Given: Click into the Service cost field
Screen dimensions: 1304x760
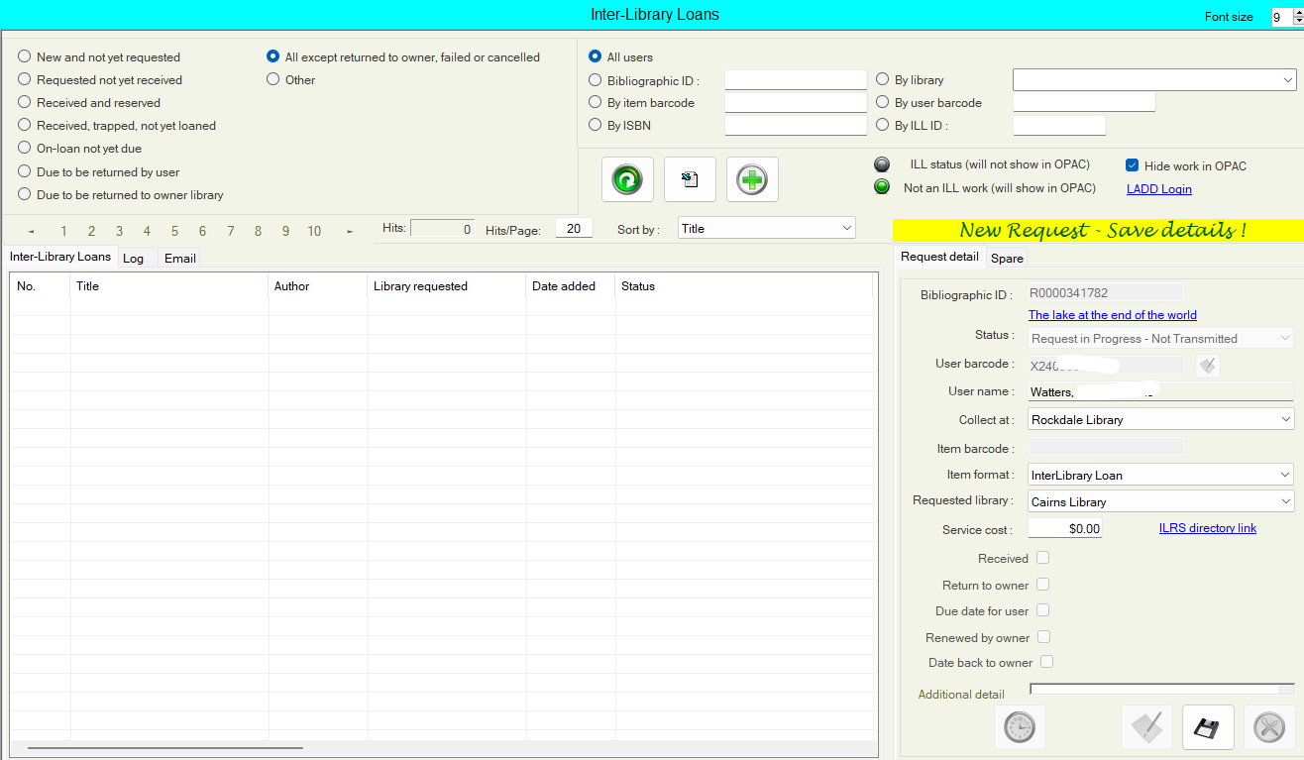Looking at the screenshot, I should click(1065, 529).
